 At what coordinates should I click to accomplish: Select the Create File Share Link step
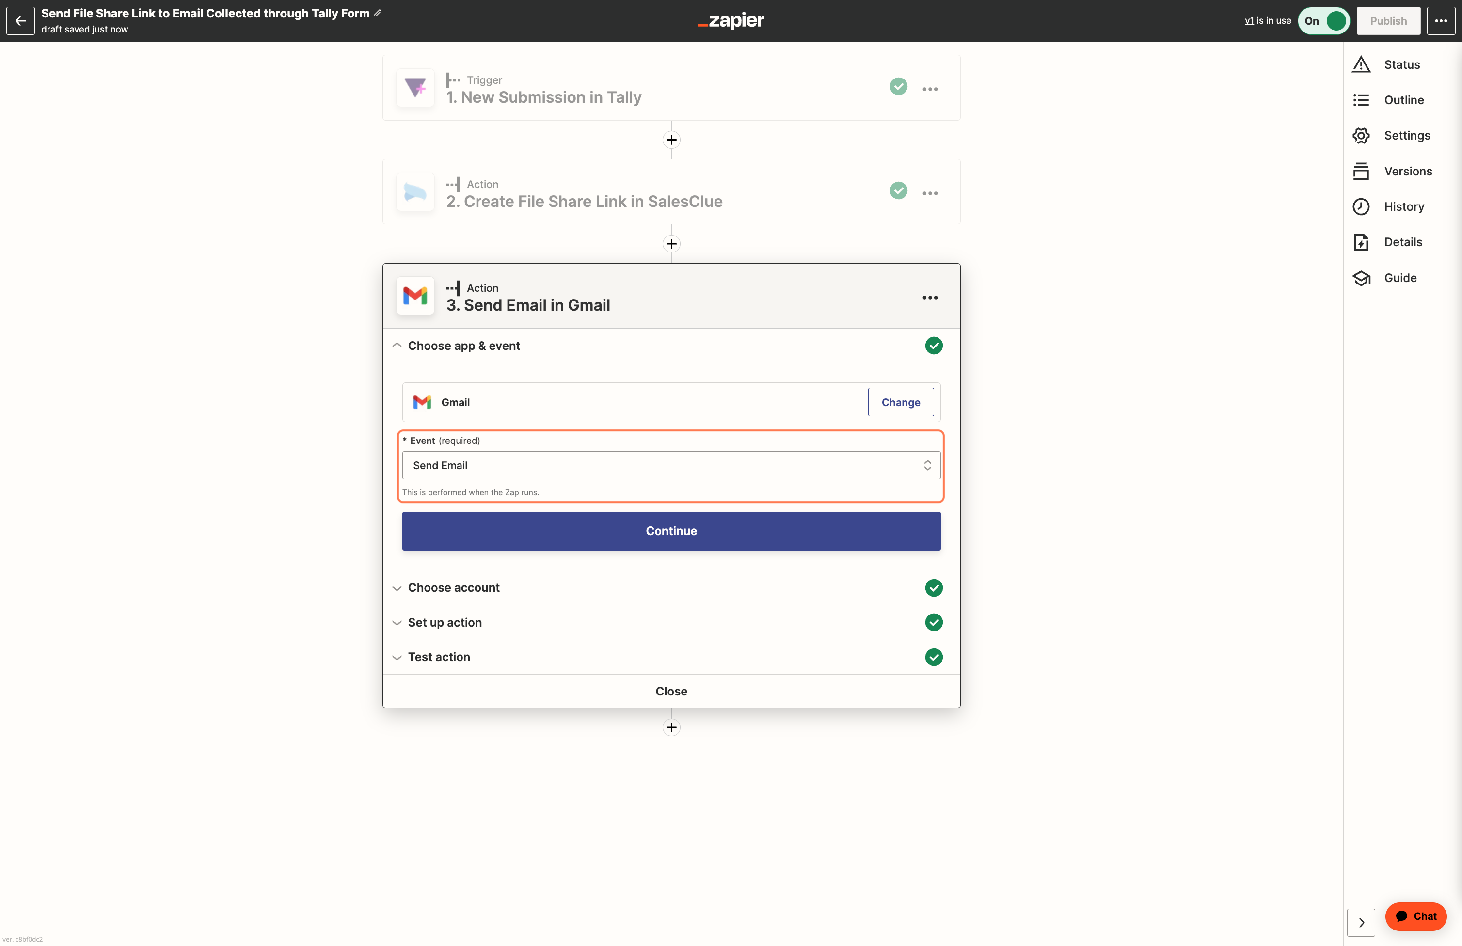671,192
